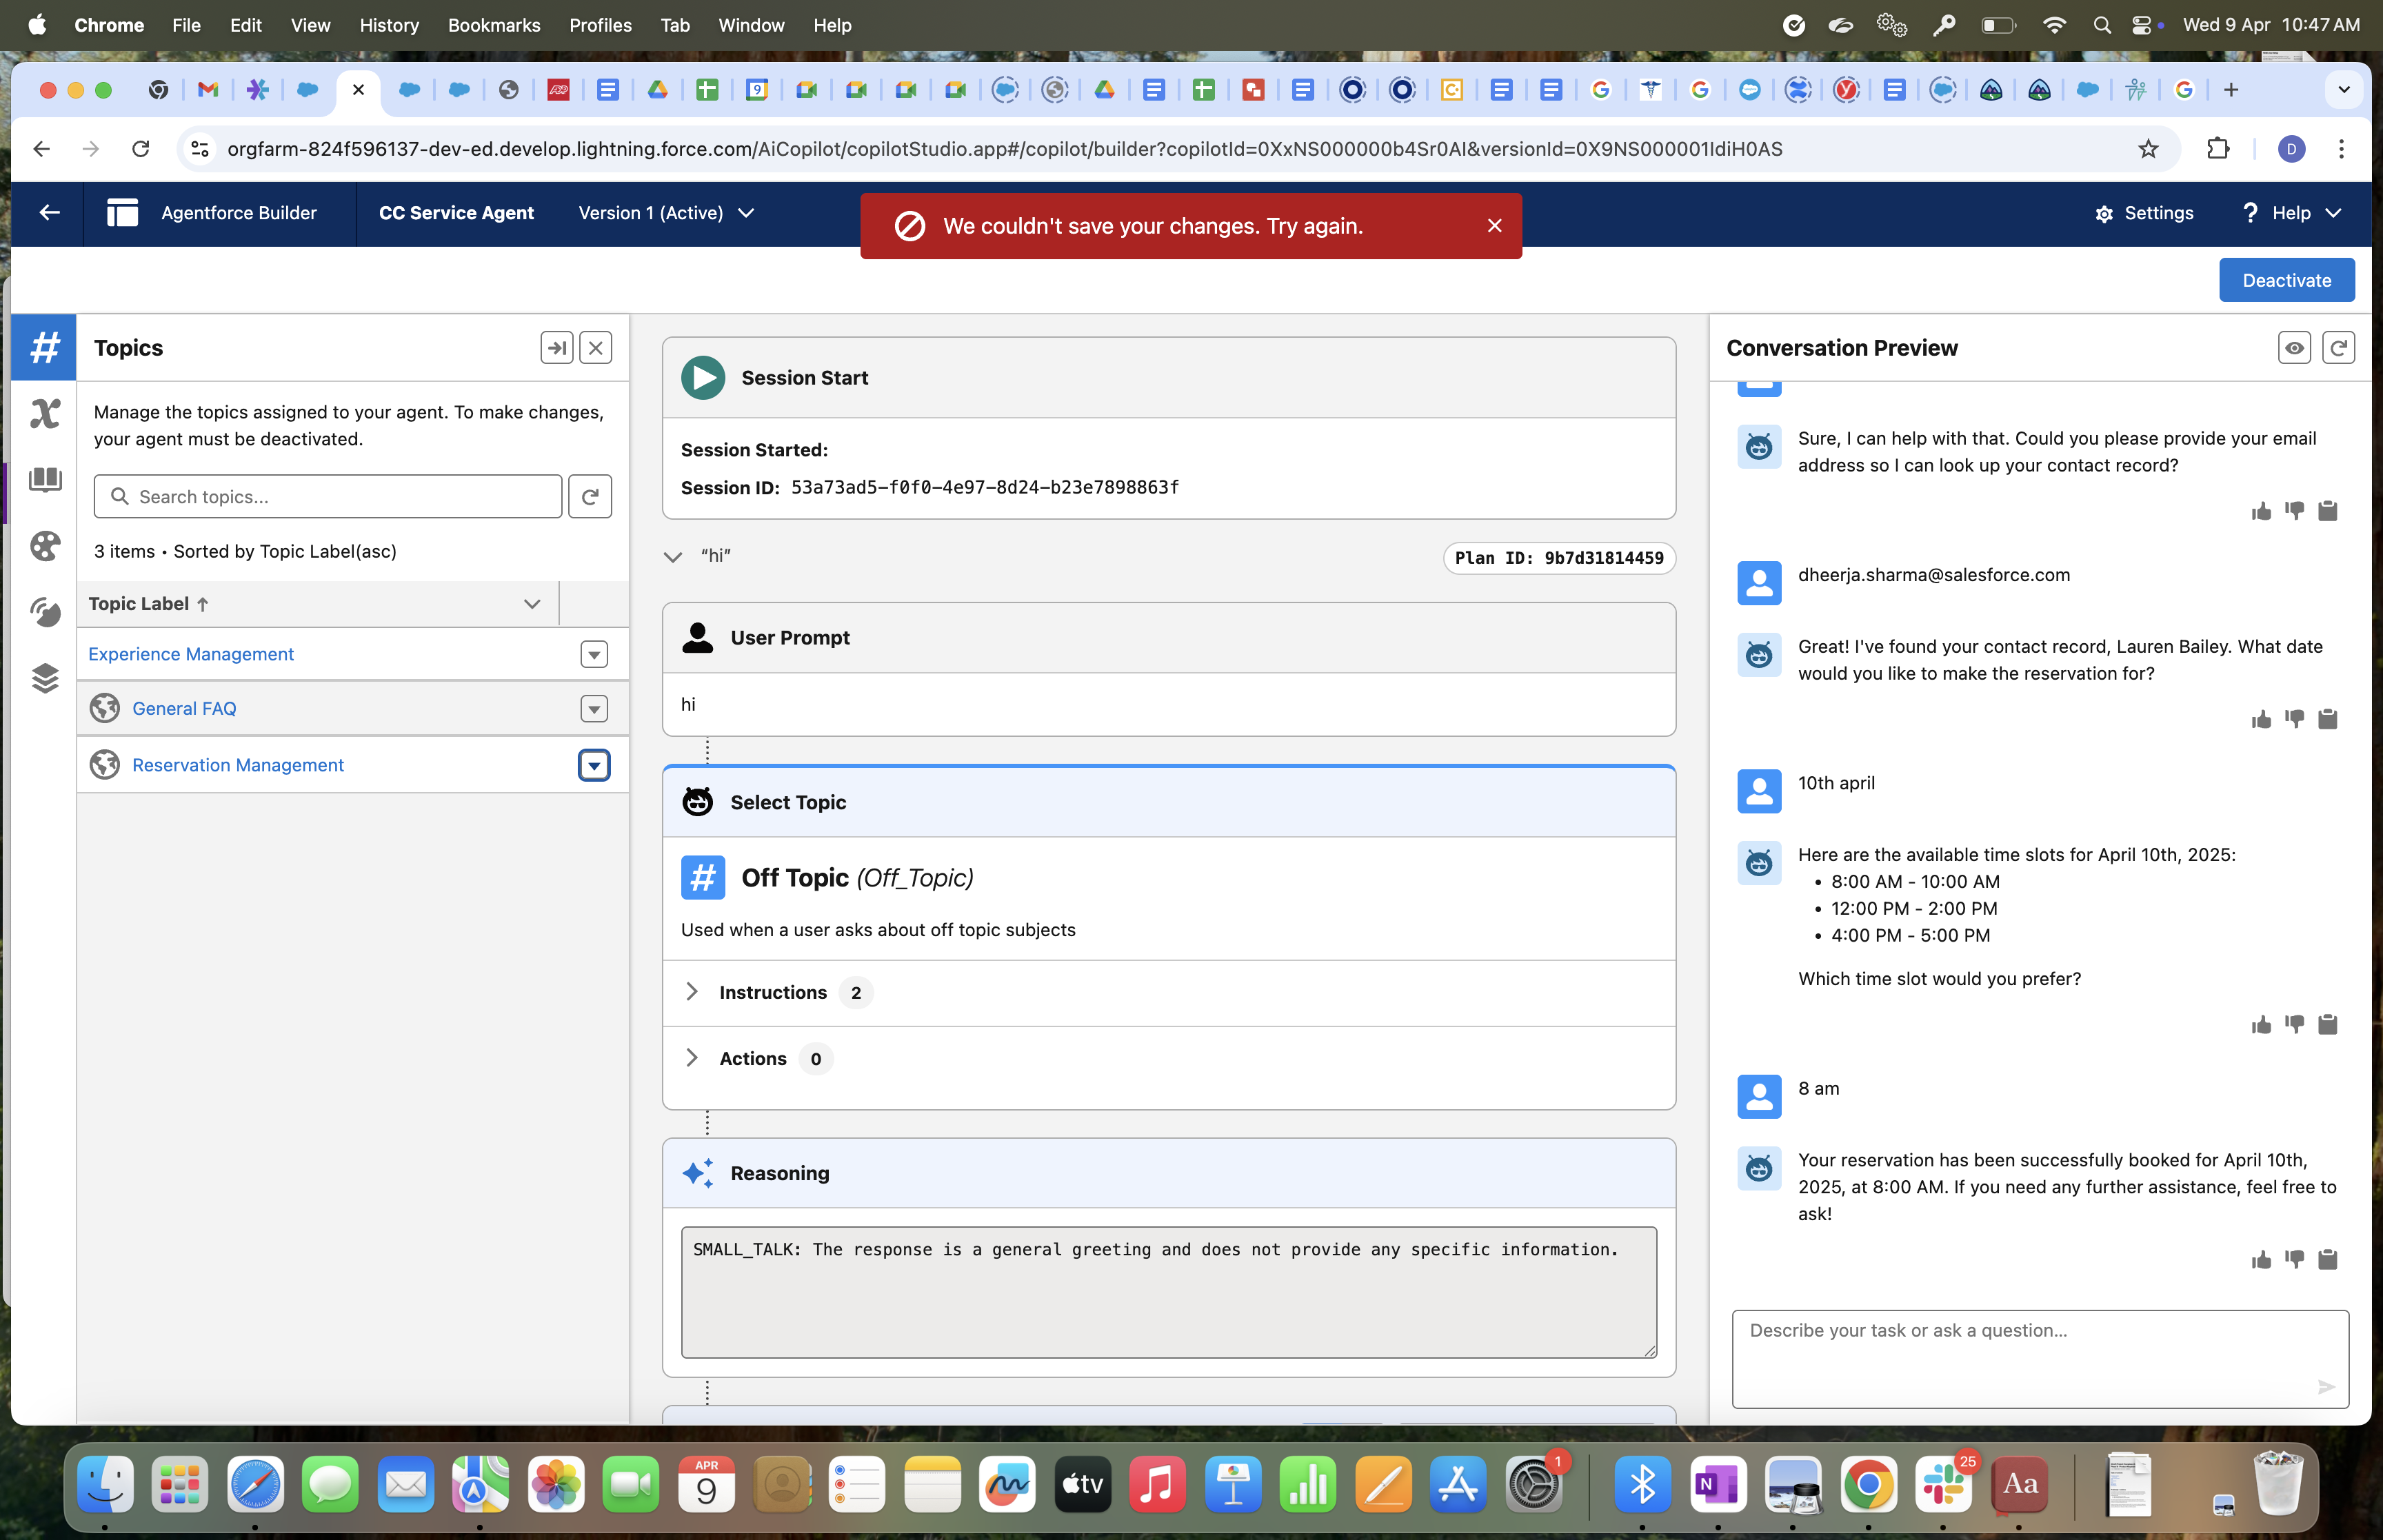Click the Deactivate button
The height and width of the screenshot is (1540, 2383).
point(2286,280)
